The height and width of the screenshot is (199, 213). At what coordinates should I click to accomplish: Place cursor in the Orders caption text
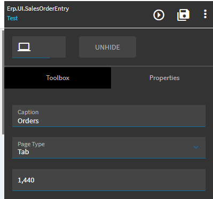(28, 121)
